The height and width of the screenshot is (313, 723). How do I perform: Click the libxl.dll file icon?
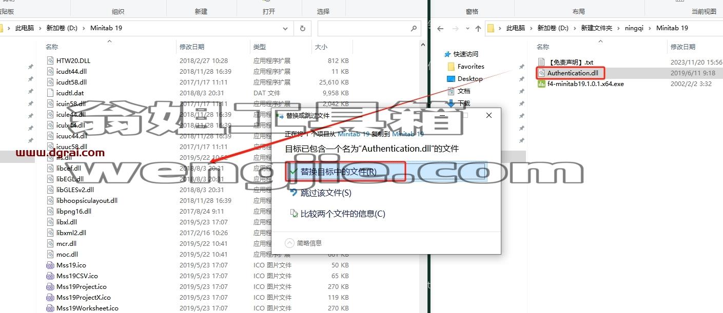50,222
